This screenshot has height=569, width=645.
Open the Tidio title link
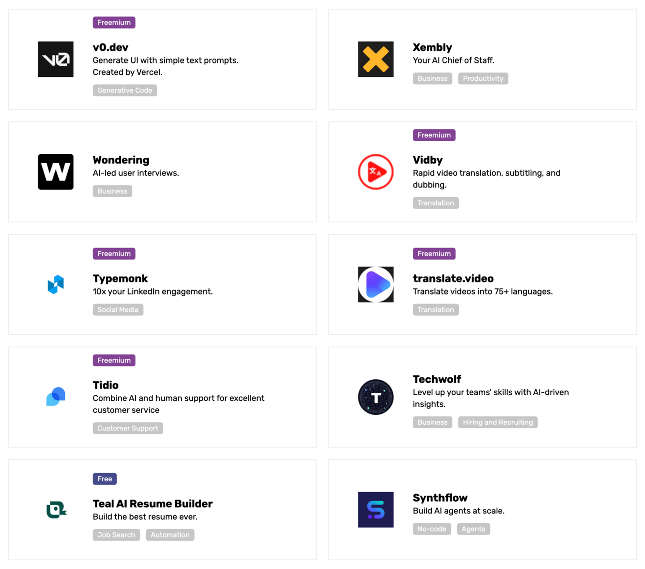106,385
